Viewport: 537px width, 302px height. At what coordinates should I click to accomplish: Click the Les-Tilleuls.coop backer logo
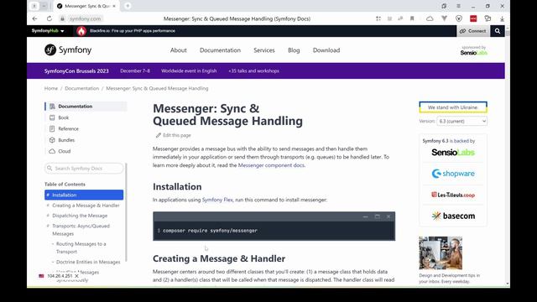pos(453,195)
